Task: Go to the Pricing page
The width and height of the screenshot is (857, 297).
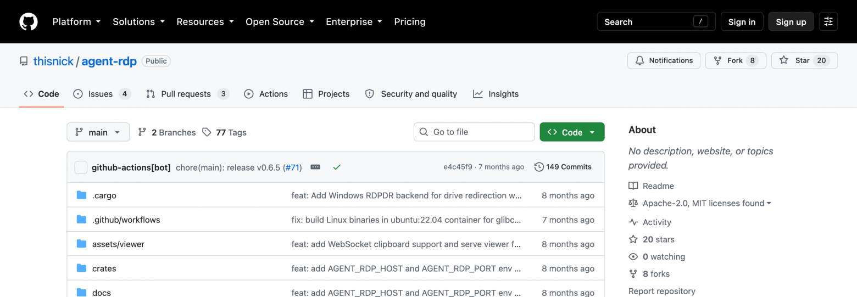Action: point(410,22)
